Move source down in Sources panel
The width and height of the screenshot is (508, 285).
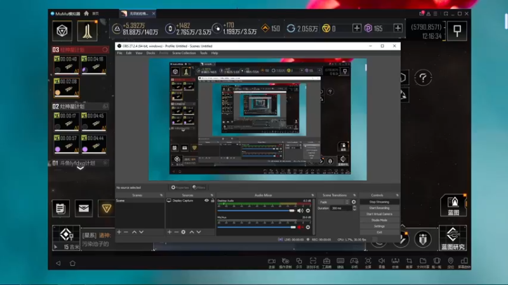pos(199,232)
